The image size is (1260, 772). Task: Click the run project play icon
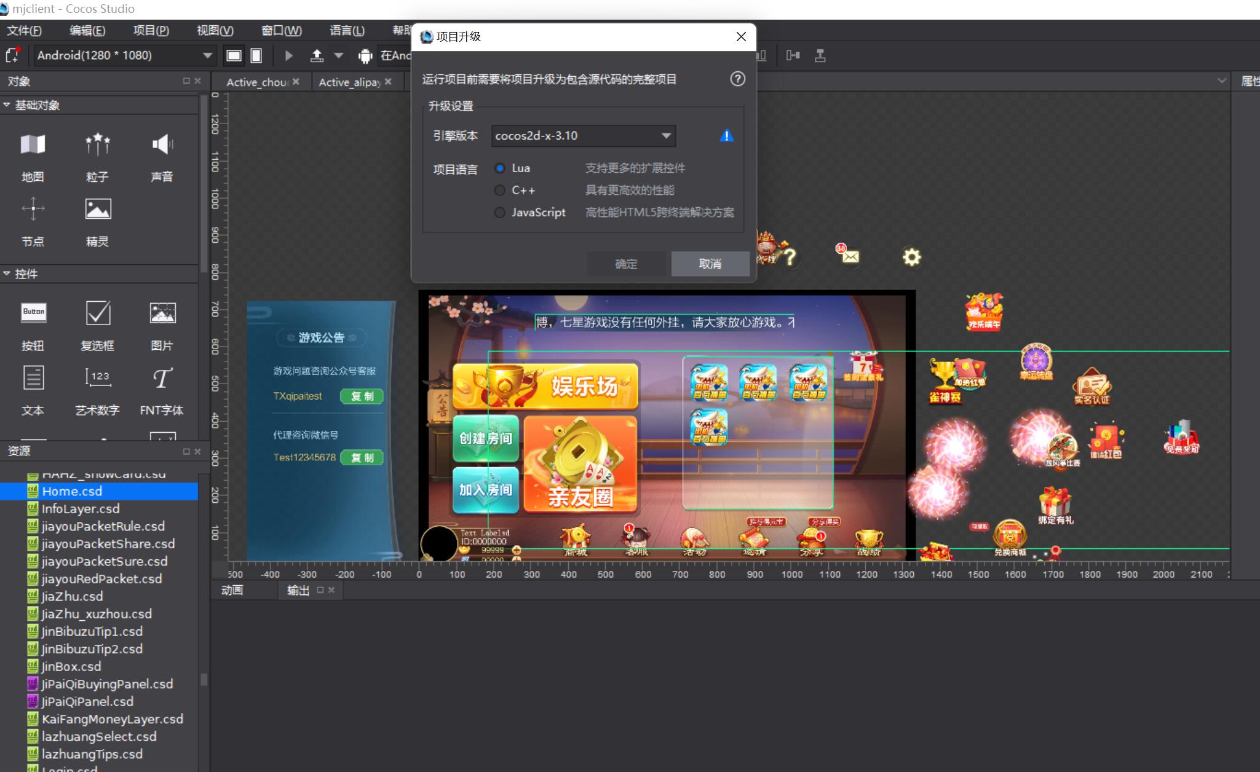point(288,55)
